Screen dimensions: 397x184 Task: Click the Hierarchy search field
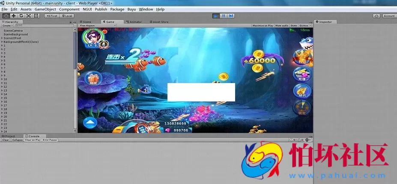coord(44,26)
